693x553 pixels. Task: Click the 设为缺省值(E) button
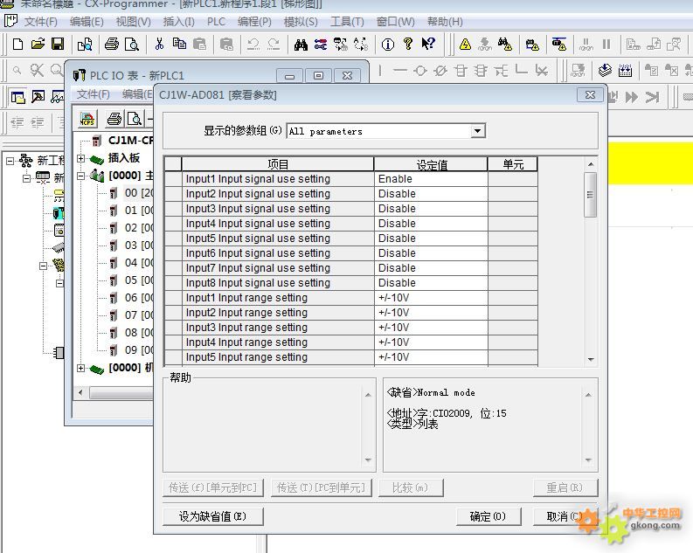tap(213, 516)
